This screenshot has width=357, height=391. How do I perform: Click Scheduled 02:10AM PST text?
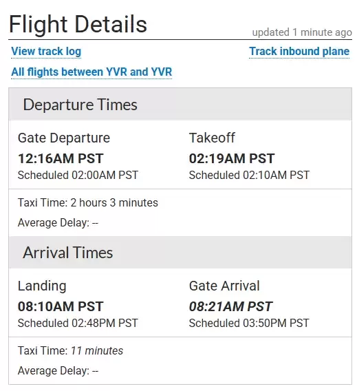tap(249, 175)
